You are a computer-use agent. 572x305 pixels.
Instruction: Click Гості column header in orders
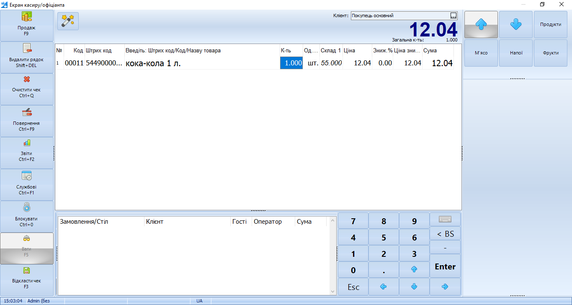[x=242, y=222]
